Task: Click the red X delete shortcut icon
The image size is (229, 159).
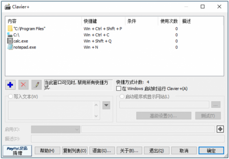Action: click(x=23, y=84)
